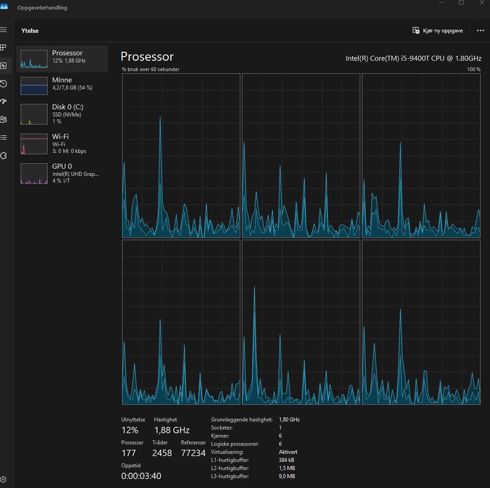Click the Kjerner label
The image size is (490, 488).
(220, 436)
